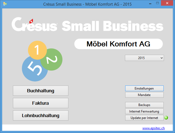The width and height of the screenshot is (175, 133).
Task: Click the Crésus app icon in title bar
Action: (x=5, y=4)
